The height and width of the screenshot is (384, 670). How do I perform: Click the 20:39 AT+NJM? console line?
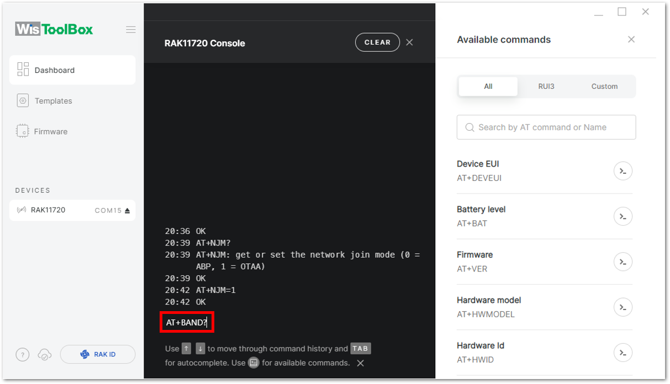coord(198,243)
